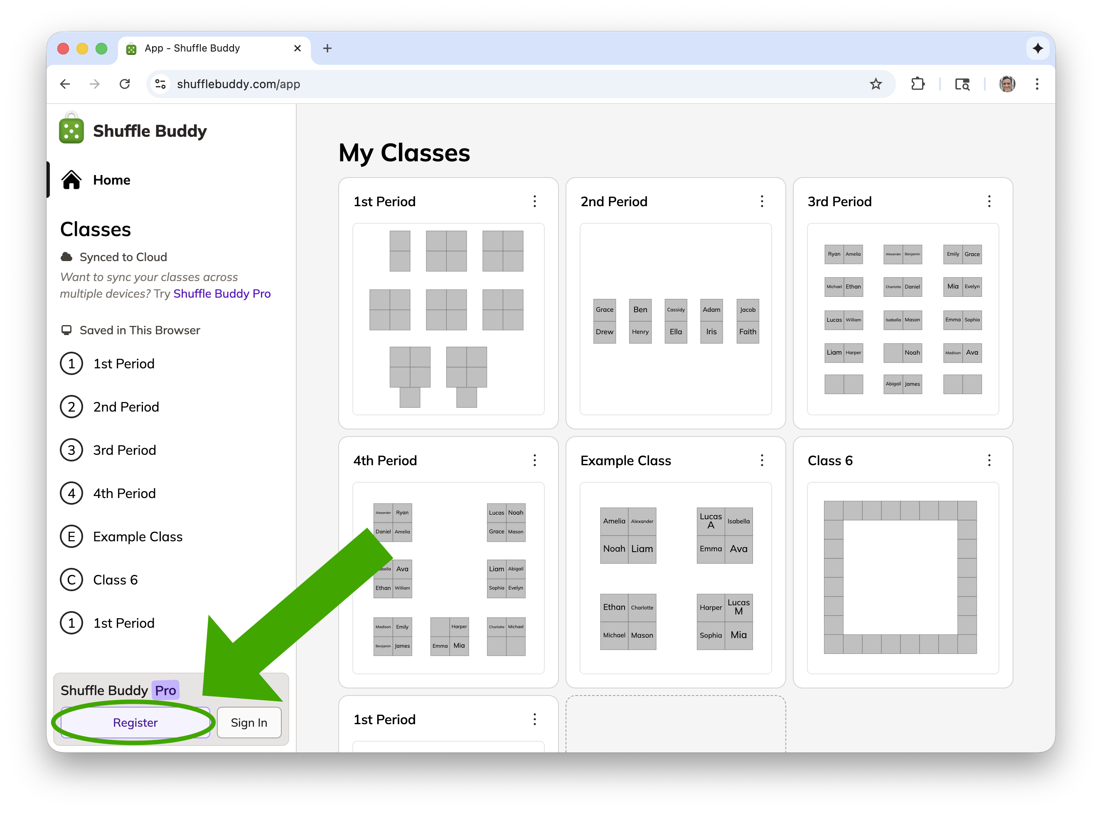The width and height of the screenshot is (1102, 814).
Task: Click the circled E icon for Example Class
Action: (x=71, y=537)
